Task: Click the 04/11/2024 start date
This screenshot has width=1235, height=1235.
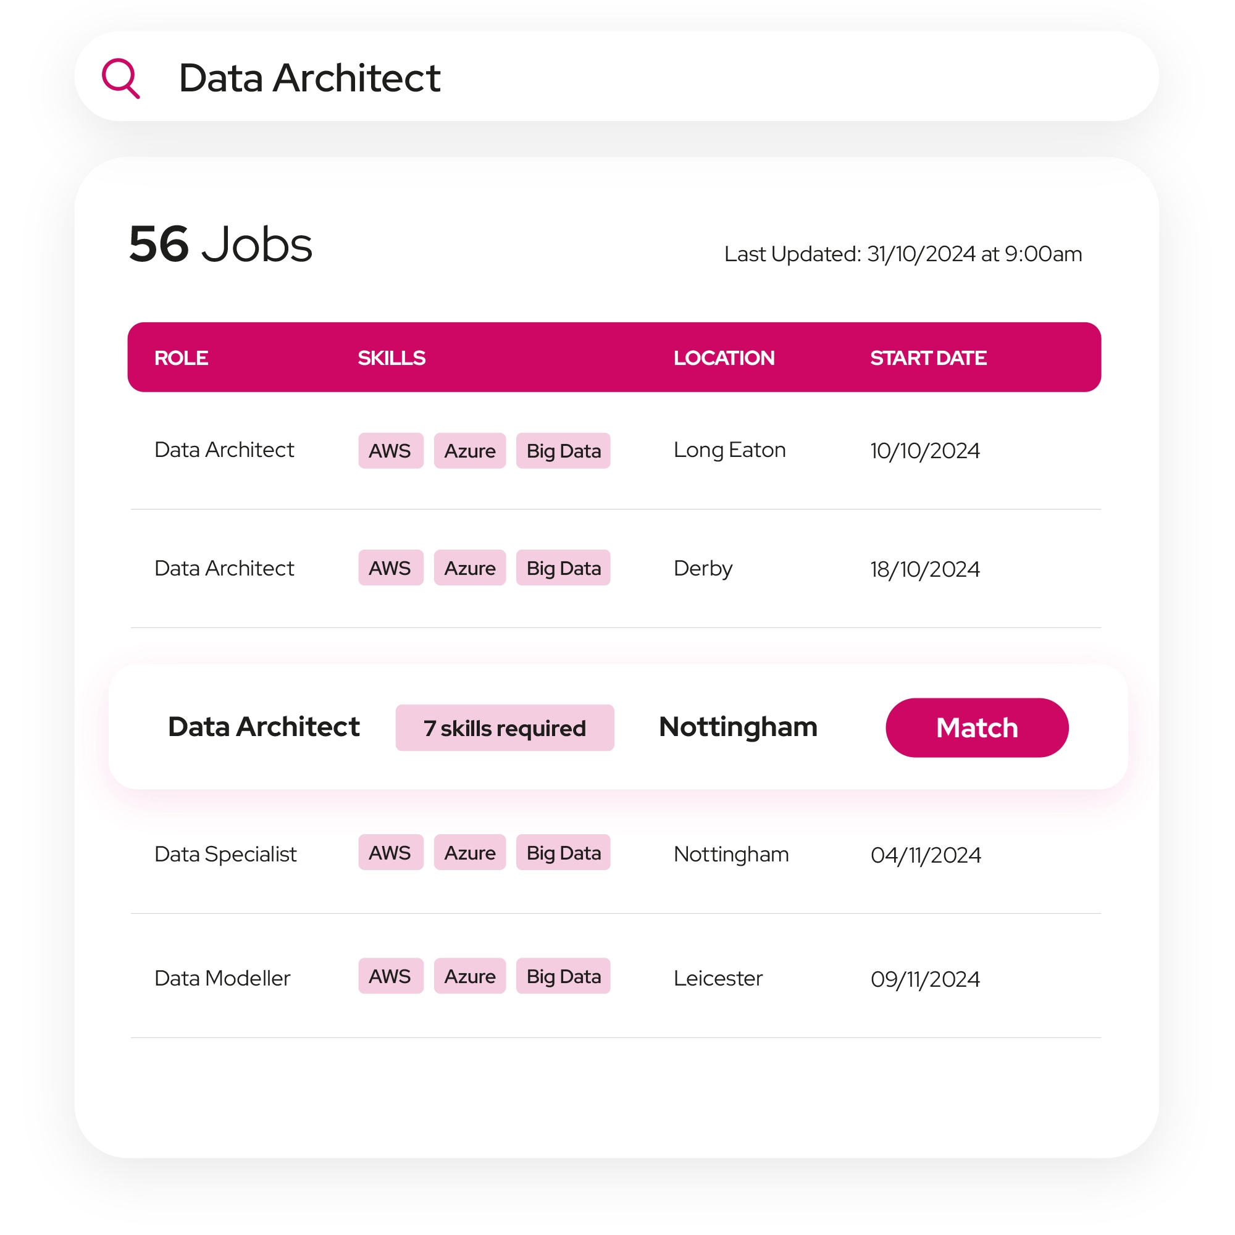Action: pyautogui.click(x=926, y=855)
